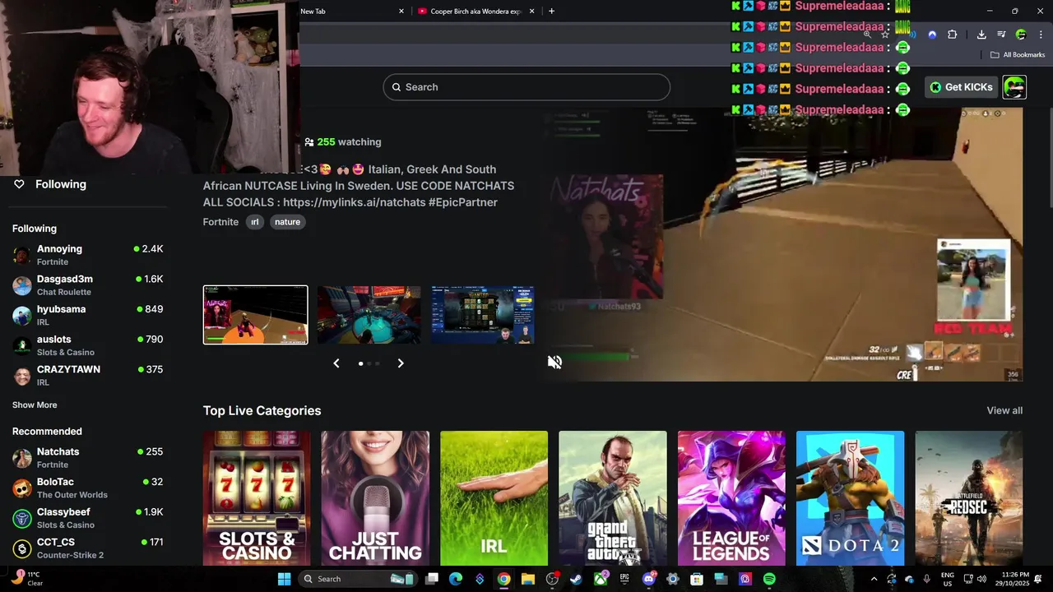Screen dimensions: 1053x592
Task: Select the first featured stream thumbnail
Action: coord(256,315)
